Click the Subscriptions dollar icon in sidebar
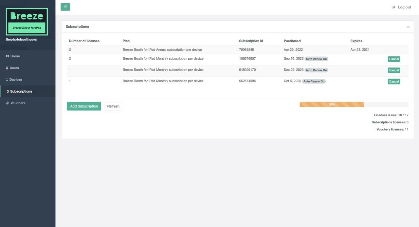Image resolution: width=419 pixels, height=227 pixels. click(8, 91)
